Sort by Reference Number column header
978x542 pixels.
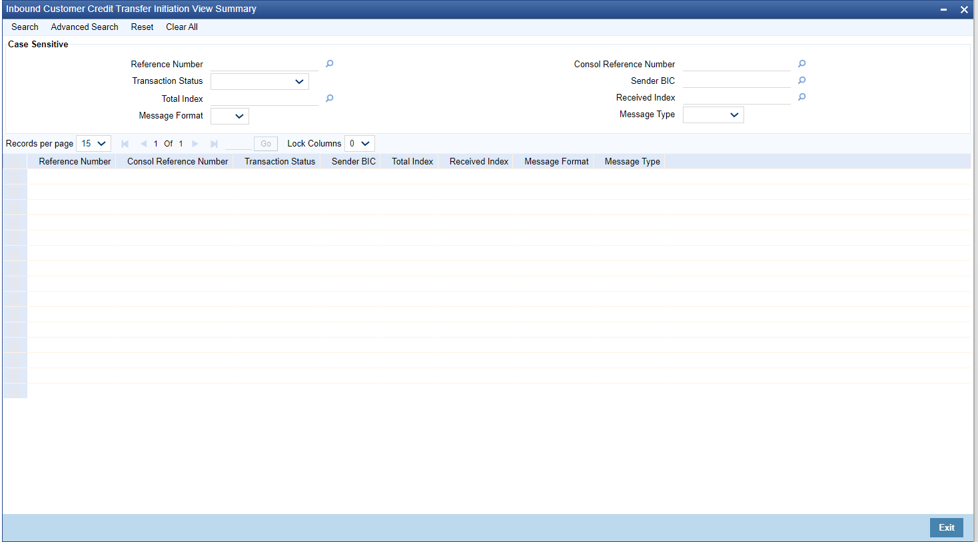(75, 162)
